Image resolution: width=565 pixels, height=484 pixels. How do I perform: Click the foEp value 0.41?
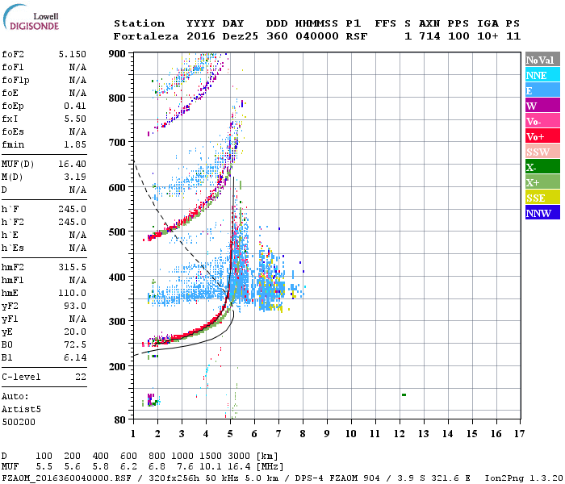point(75,106)
